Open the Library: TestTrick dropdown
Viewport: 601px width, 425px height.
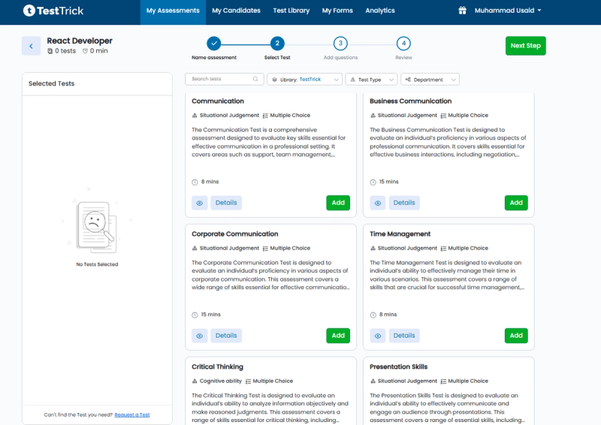tap(305, 80)
